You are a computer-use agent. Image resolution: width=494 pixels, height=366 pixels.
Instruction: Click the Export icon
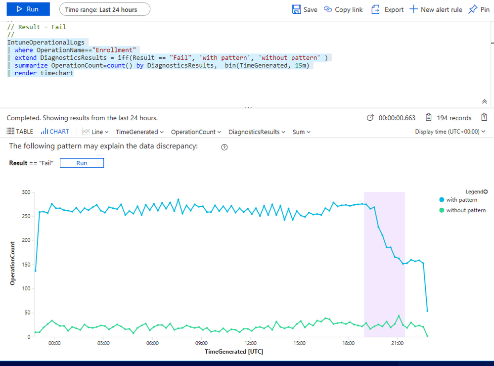pyautogui.click(x=375, y=9)
